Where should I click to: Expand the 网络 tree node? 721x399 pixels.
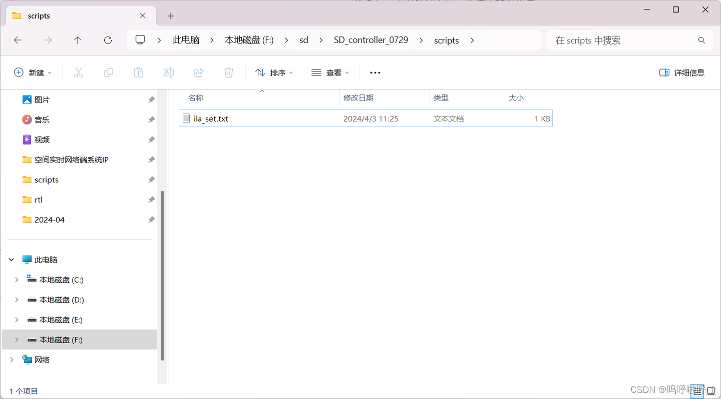coord(12,360)
